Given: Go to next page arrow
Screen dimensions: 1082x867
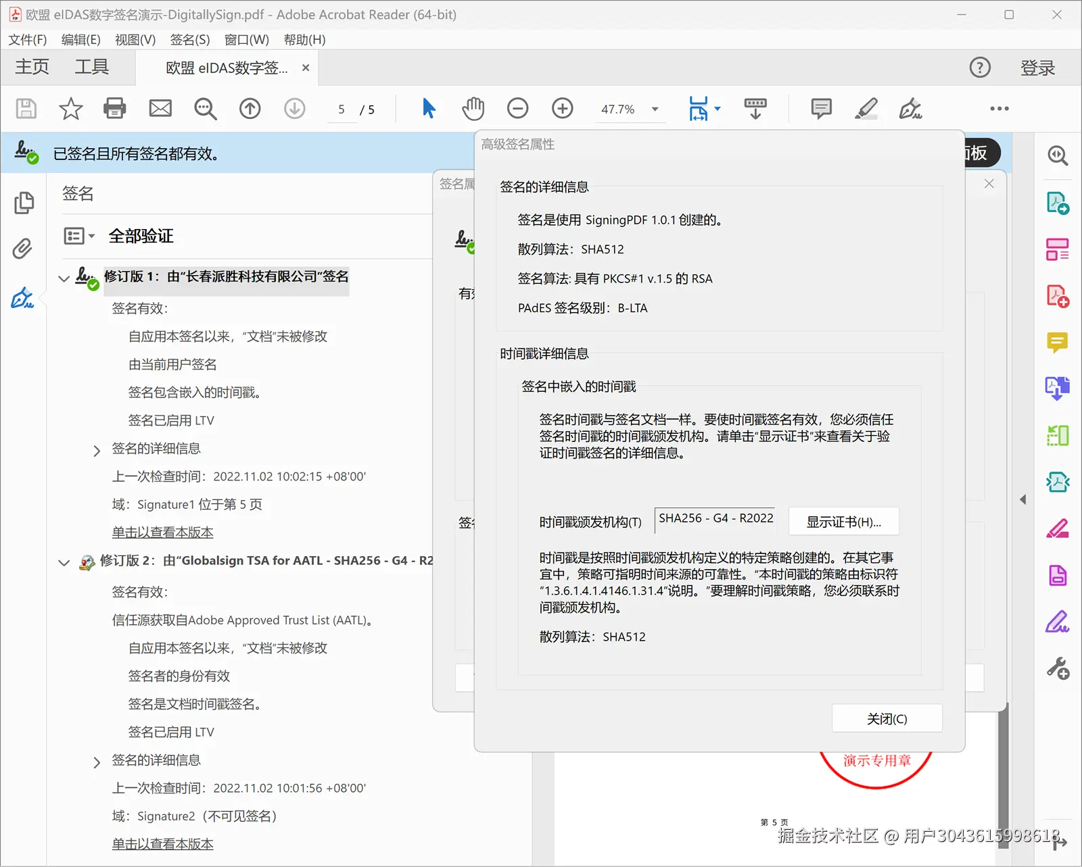Looking at the screenshot, I should tap(295, 109).
